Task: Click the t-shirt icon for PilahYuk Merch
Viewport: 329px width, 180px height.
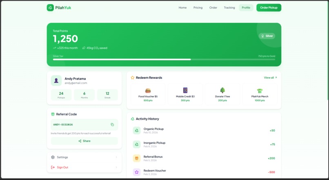Action: coord(260,91)
